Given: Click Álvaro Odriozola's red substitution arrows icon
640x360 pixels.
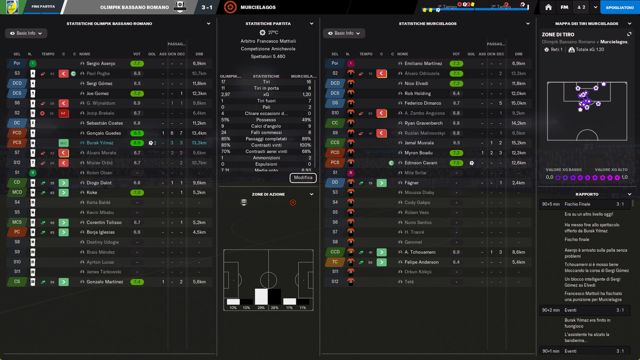Looking at the screenshot, I should coord(361,73).
